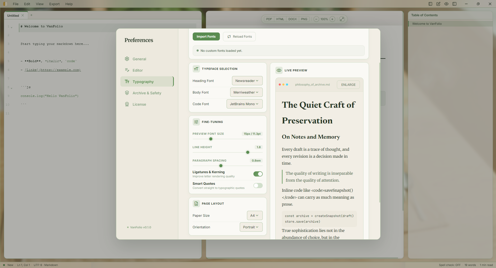The width and height of the screenshot is (496, 268).
Task: Open the Export menu
Action: click(54, 4)
